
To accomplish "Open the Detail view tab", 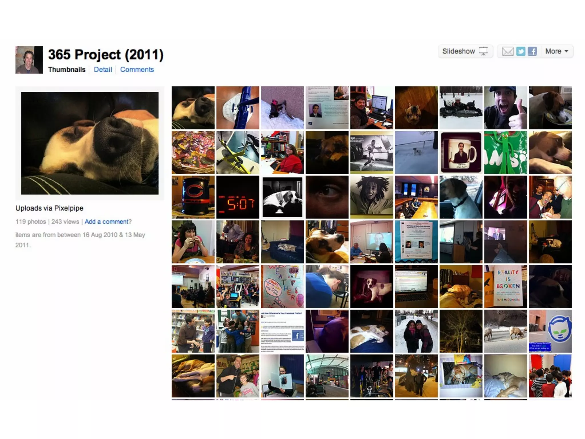I will (x=103, y=69).
